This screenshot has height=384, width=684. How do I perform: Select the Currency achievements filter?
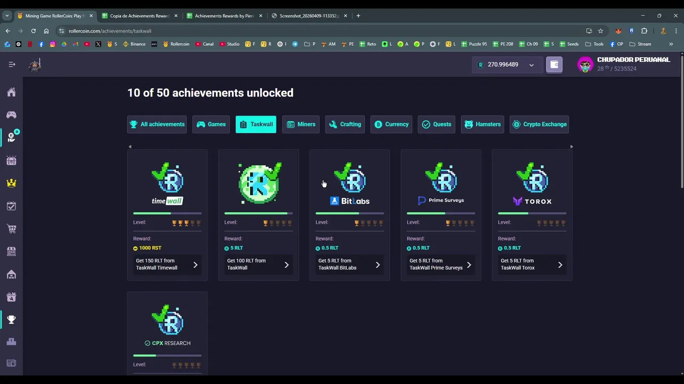pyautogui.click(x=391, y=124)
